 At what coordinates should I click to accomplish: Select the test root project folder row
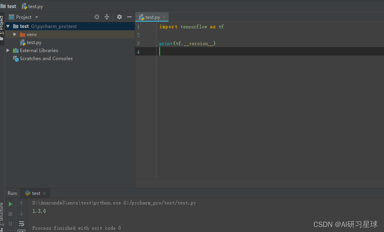click(x=70, y=26)
